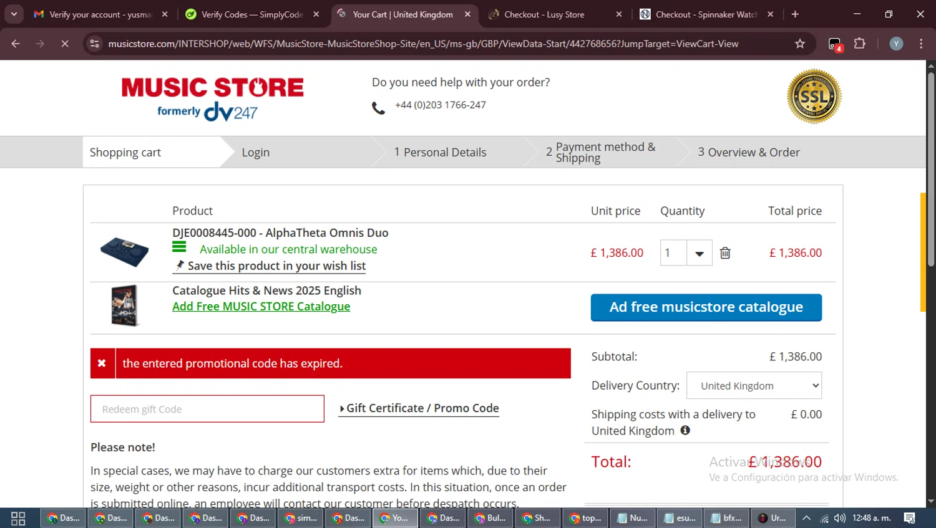Open a new browser tab

(x=795, y=14)
